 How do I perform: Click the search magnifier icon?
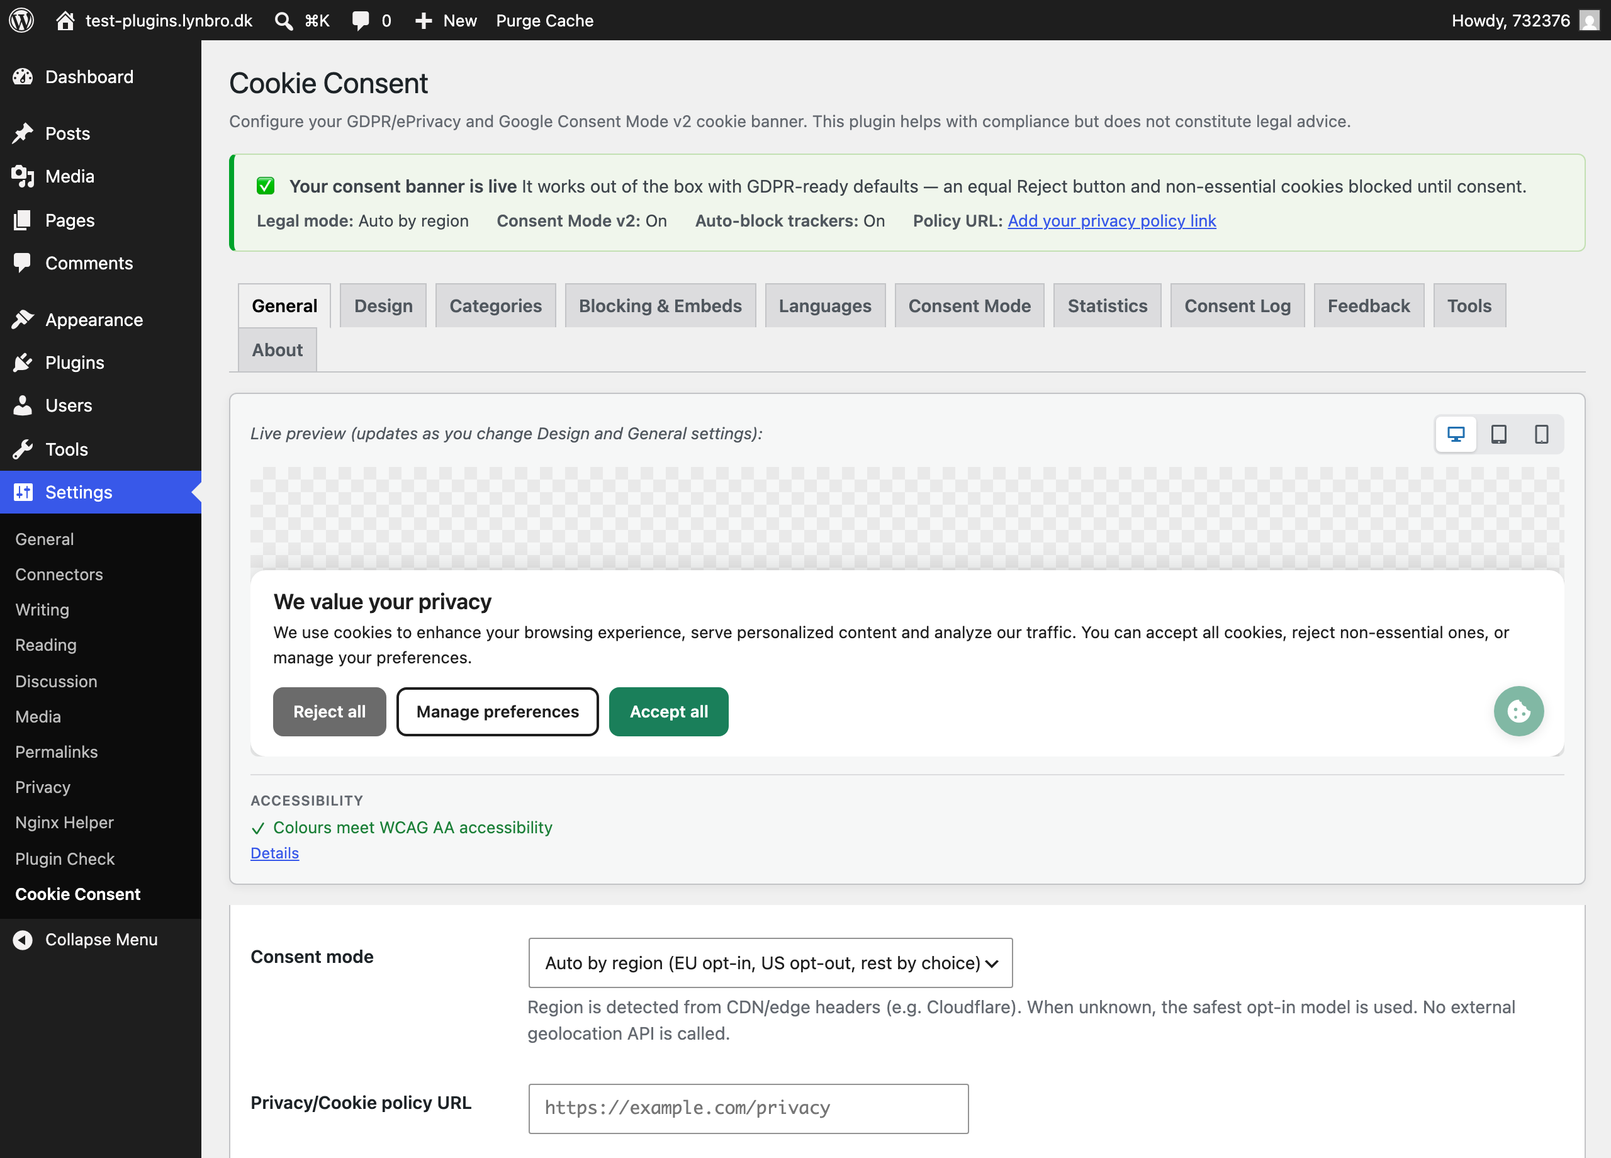point(283,21)
